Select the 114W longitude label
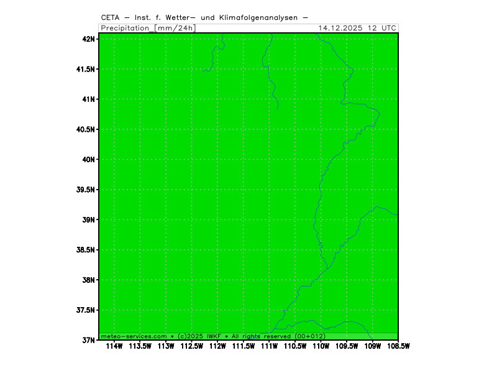The width and height of the screenshot is (497, 373). pos(114,347)
